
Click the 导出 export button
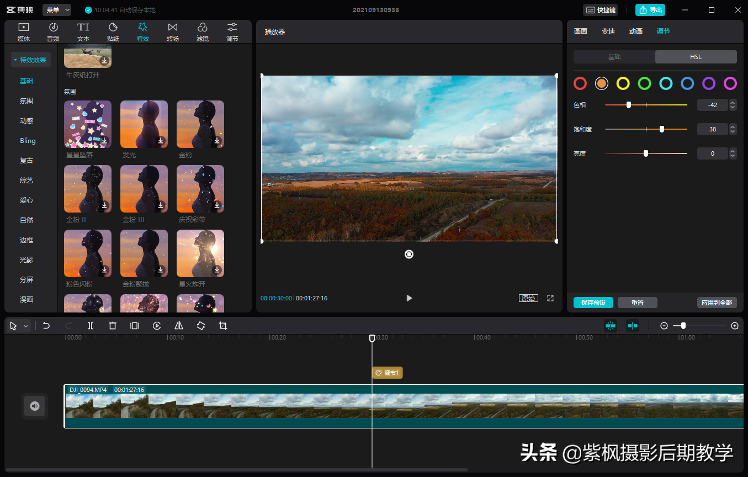[x=650, y=10]
